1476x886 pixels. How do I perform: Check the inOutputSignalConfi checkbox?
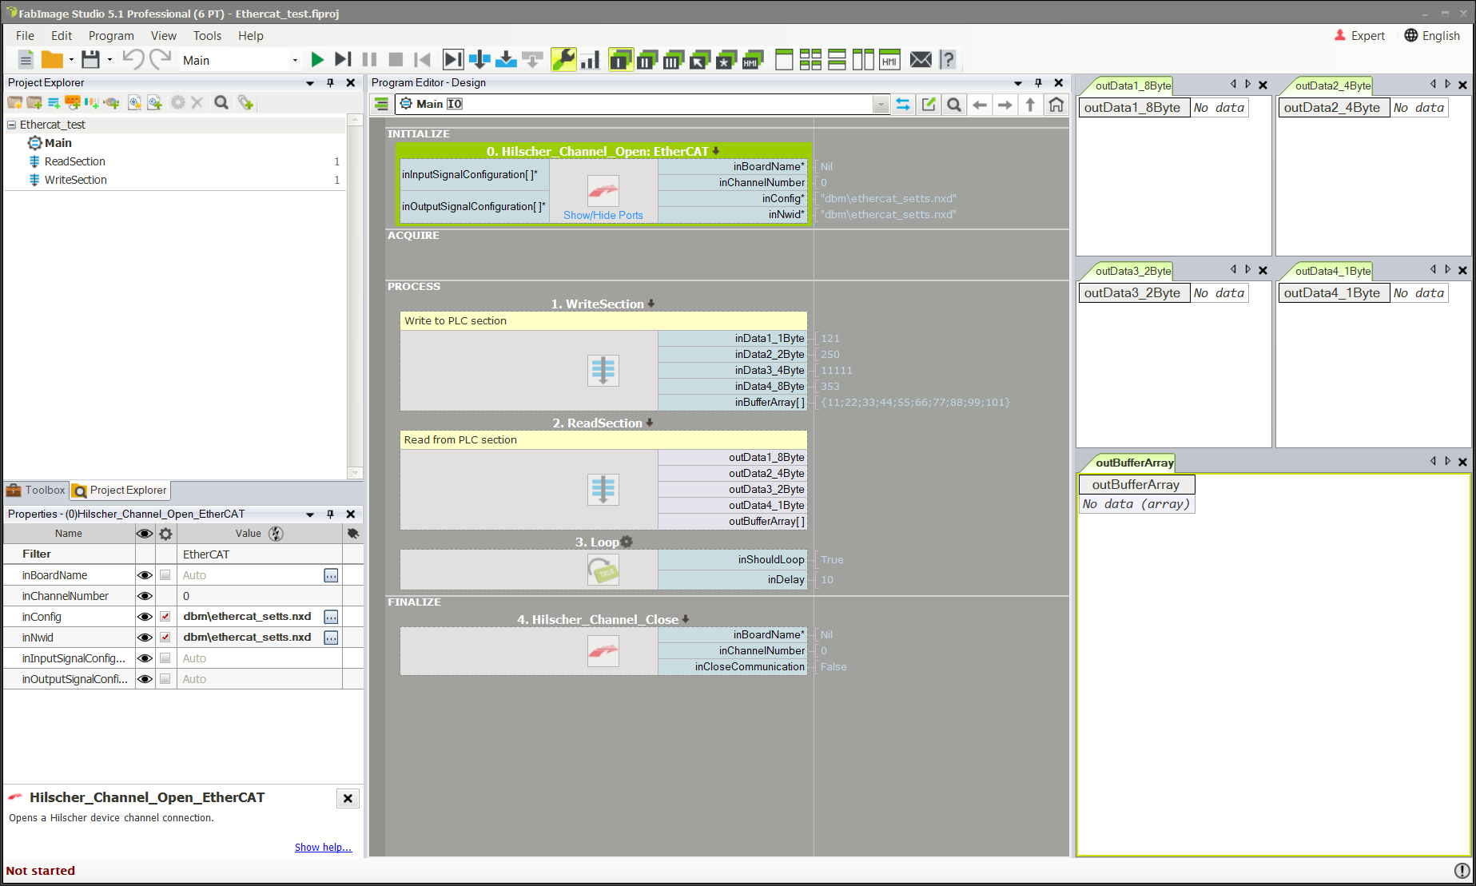click(x=165, y=679)
